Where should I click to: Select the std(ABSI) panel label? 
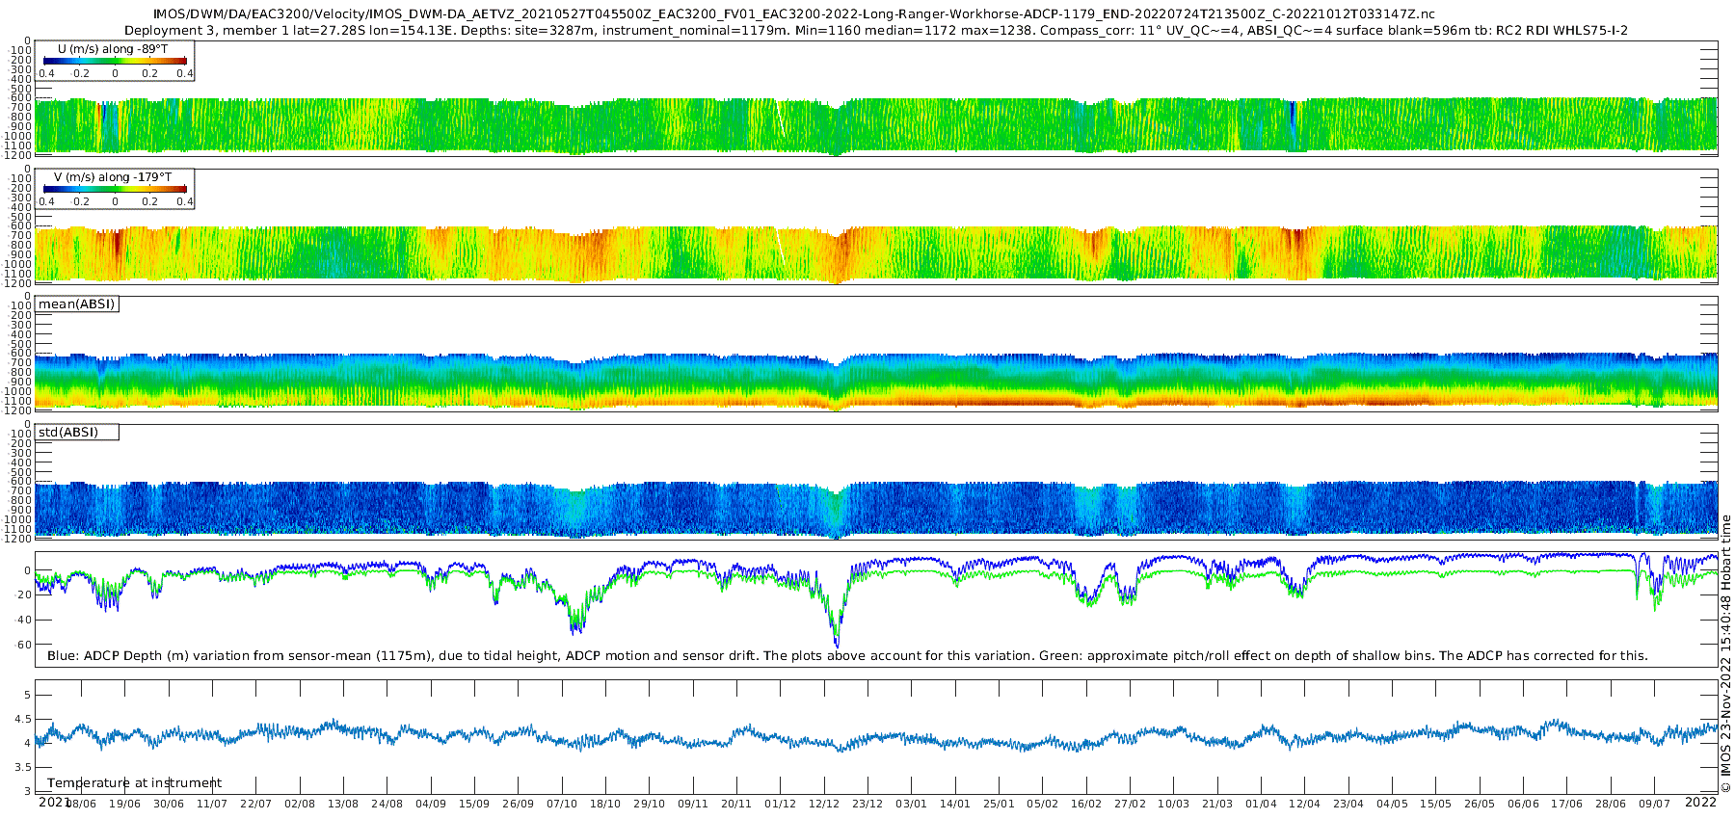[x=77, y=432]
